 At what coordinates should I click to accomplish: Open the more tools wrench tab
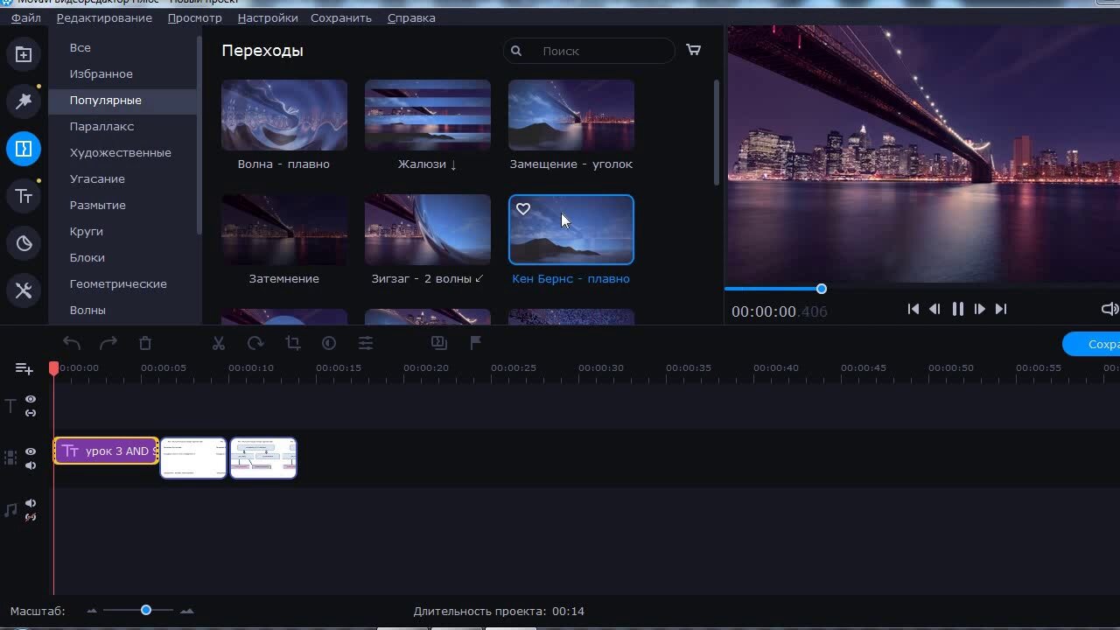[x=24, y=290]
